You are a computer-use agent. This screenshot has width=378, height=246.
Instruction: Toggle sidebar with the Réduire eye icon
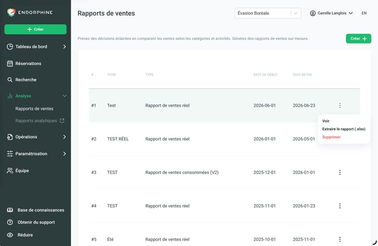pos(10,235)
